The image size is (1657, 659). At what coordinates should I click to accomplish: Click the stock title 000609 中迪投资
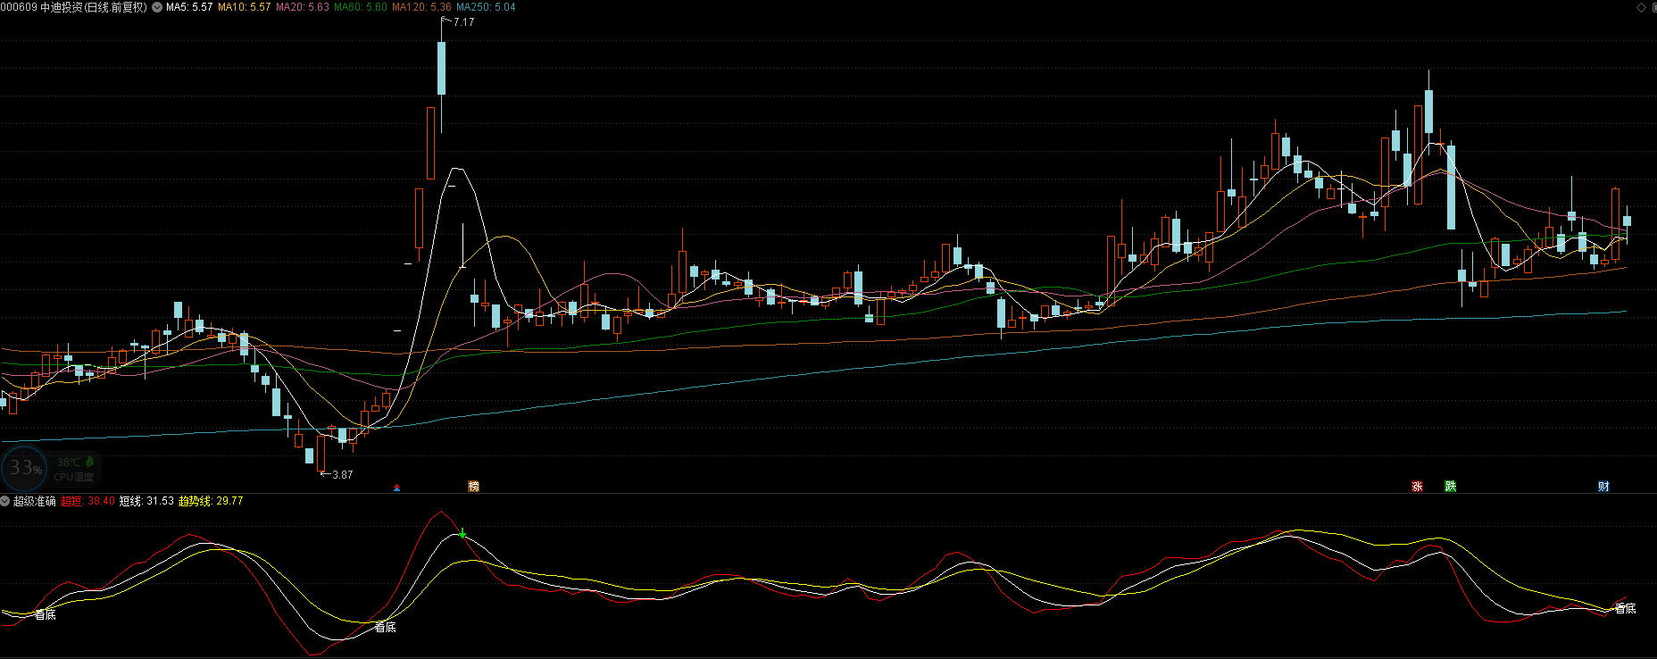tap(40, 7)
